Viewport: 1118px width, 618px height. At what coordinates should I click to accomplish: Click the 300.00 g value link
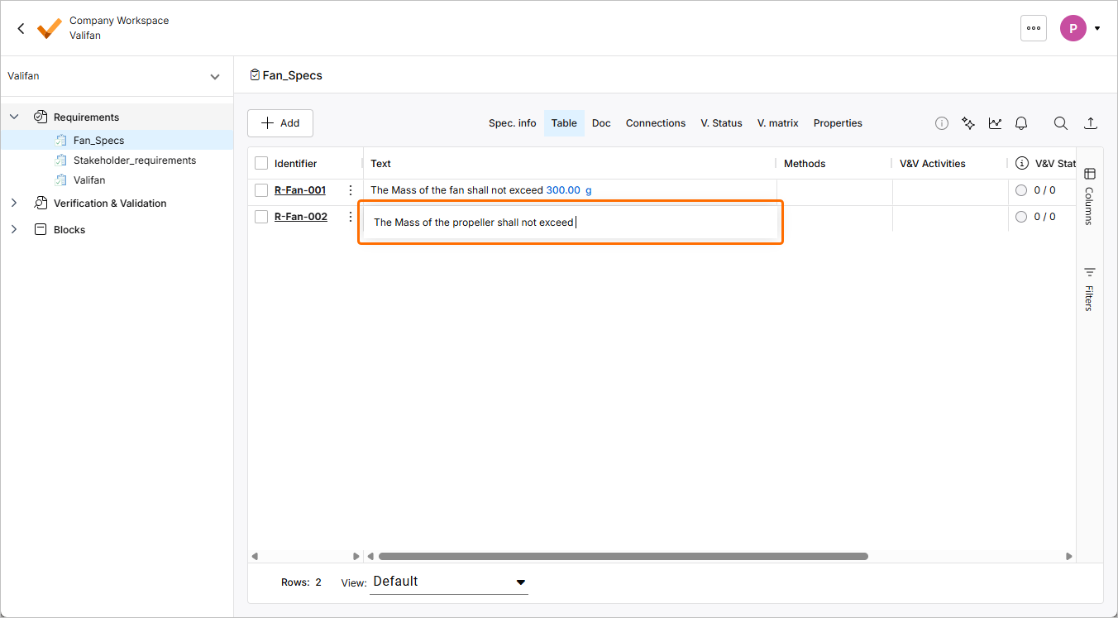point(569,190)
